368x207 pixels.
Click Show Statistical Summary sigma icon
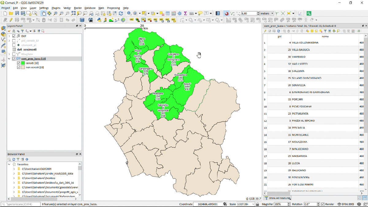pyautogui.click(x=185, y=13)
